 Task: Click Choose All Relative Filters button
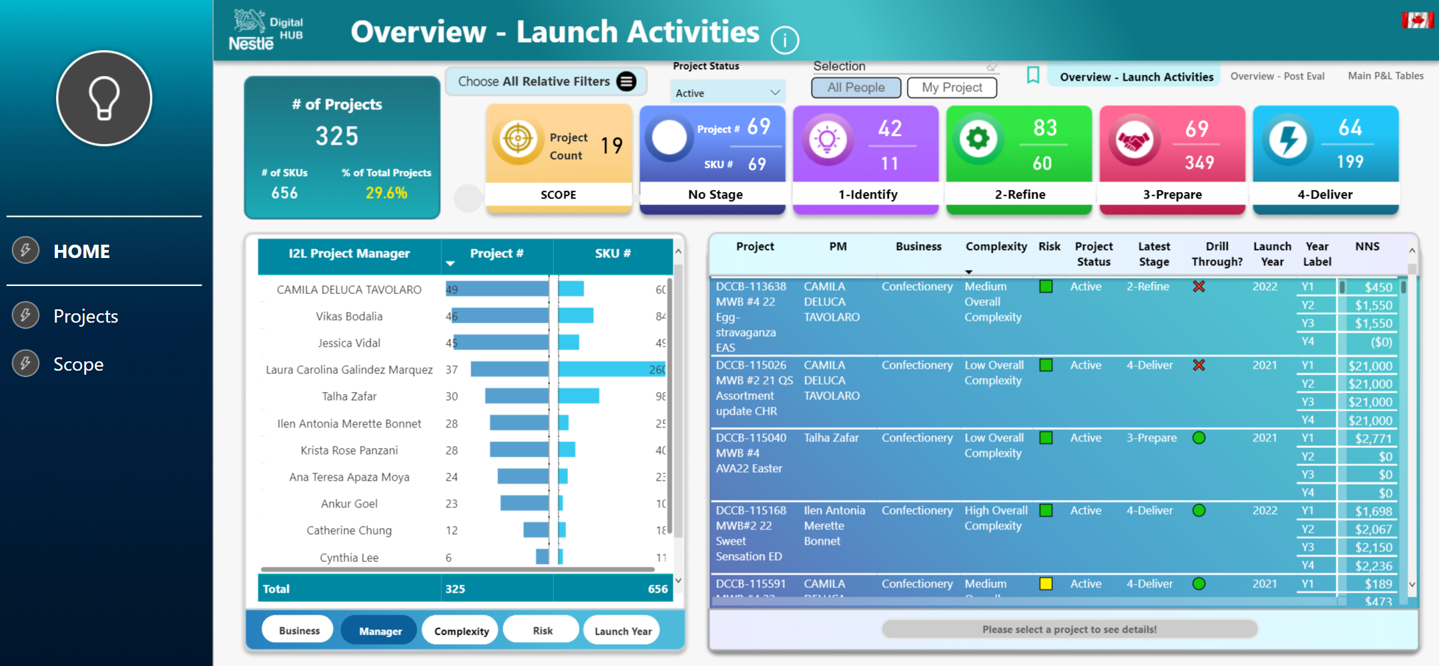[546, 81]
